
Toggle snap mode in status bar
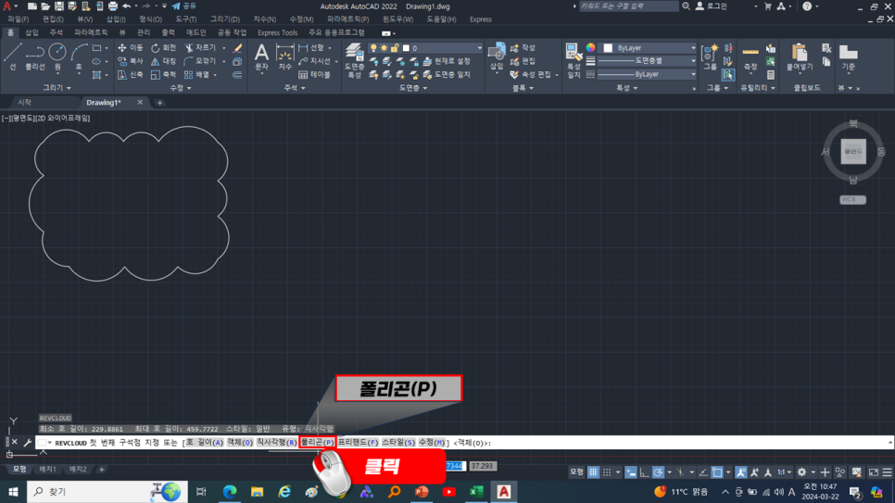(x=607, y=472)
